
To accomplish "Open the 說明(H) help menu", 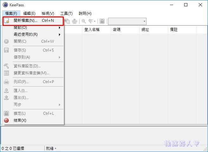I will 85,14.
